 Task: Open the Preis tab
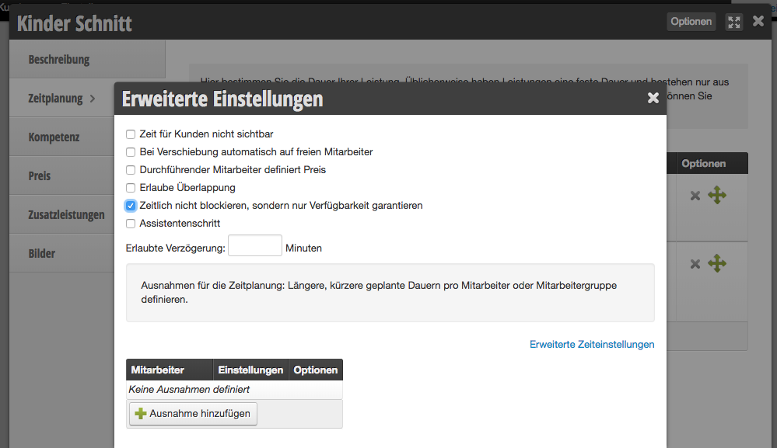pyautogui.click(x=62, y=175)
